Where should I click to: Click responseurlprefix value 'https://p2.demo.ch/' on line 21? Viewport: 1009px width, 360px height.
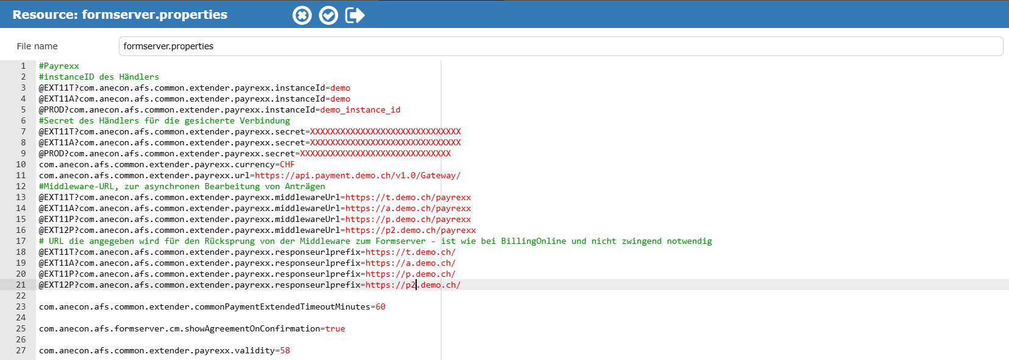(x=413, y=285)
